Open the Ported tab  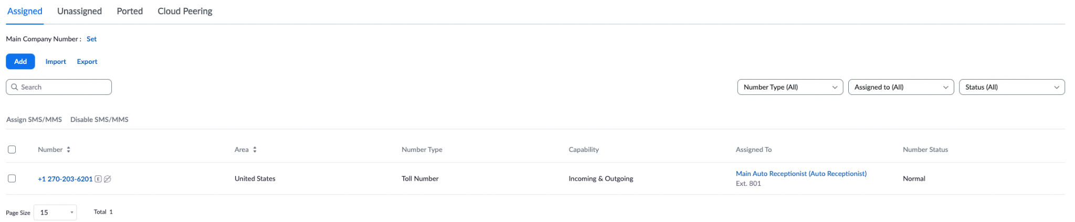(x=130, y=11)
